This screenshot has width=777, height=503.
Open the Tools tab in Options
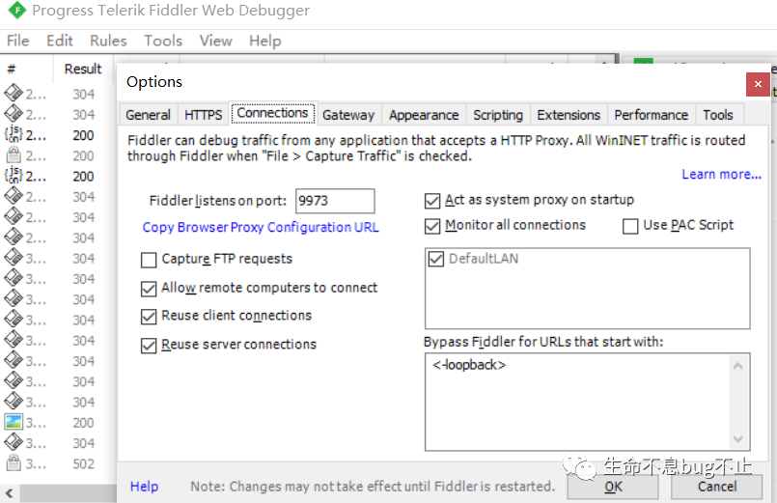(x=717, y=115)
